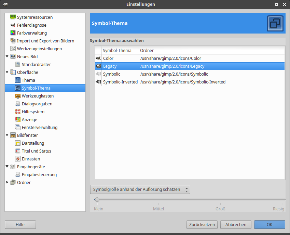This screenshot has width=290, height=235.
Task: Click the Darstellung icon
Action: [18, 143]
